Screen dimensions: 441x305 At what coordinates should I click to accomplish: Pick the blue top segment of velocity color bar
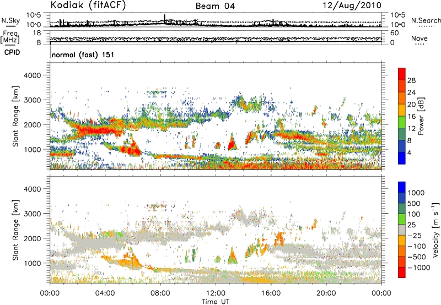point(402,187)
